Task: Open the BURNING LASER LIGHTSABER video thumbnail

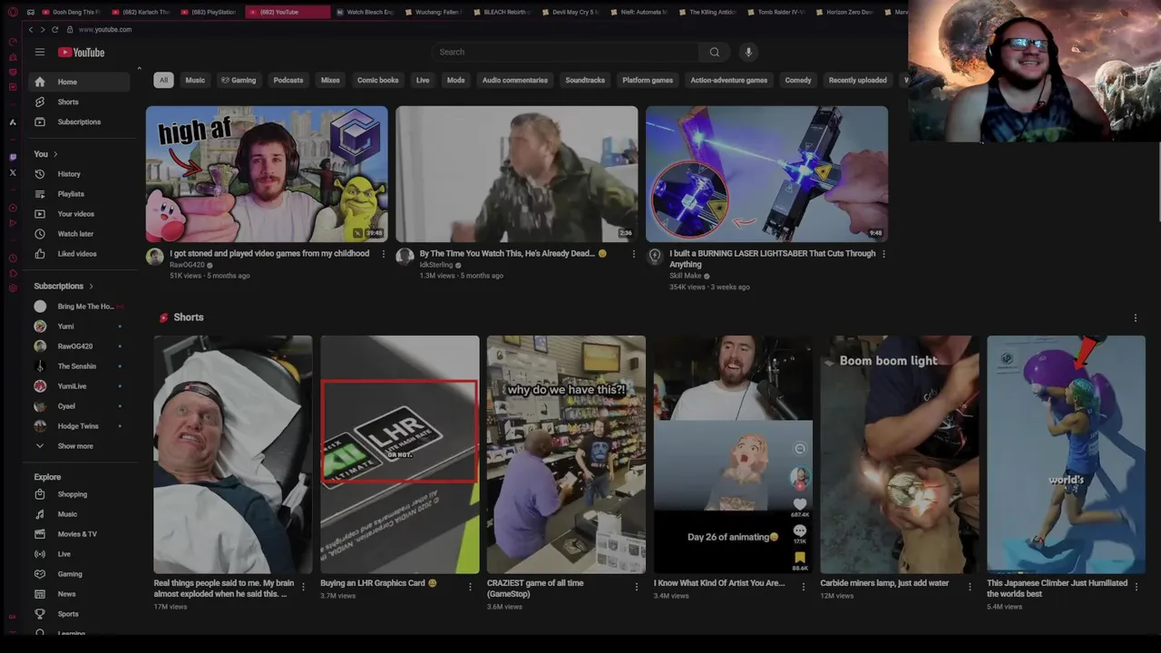Action: (766, 174)
